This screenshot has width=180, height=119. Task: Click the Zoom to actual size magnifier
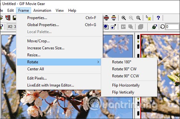138,18
